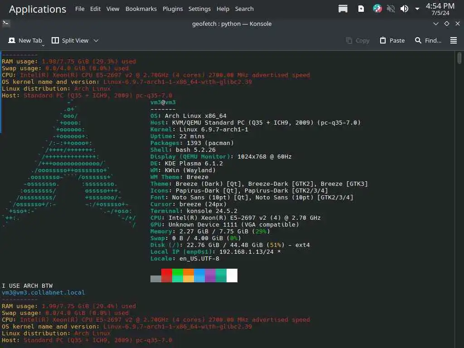This screenshot has width=464, height=348.
Task: Click the 'vm3@vm3.collabnet.local' text
Action: coord(43,293)
